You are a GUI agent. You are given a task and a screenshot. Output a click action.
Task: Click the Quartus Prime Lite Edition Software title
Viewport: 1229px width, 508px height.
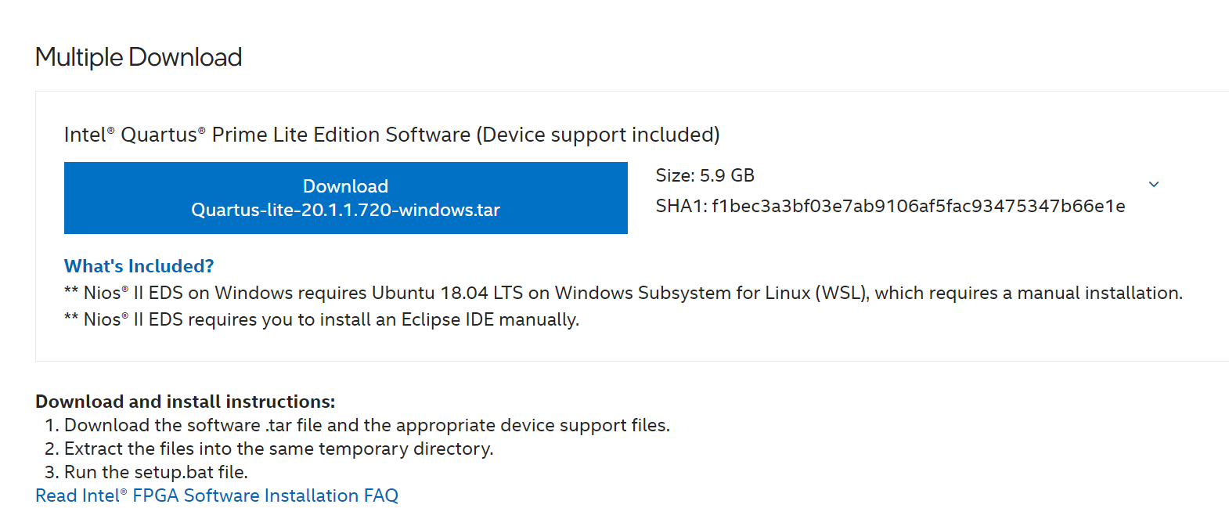[266, 135]
